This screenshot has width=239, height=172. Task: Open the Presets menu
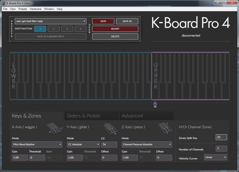click(x=23, y=9)
